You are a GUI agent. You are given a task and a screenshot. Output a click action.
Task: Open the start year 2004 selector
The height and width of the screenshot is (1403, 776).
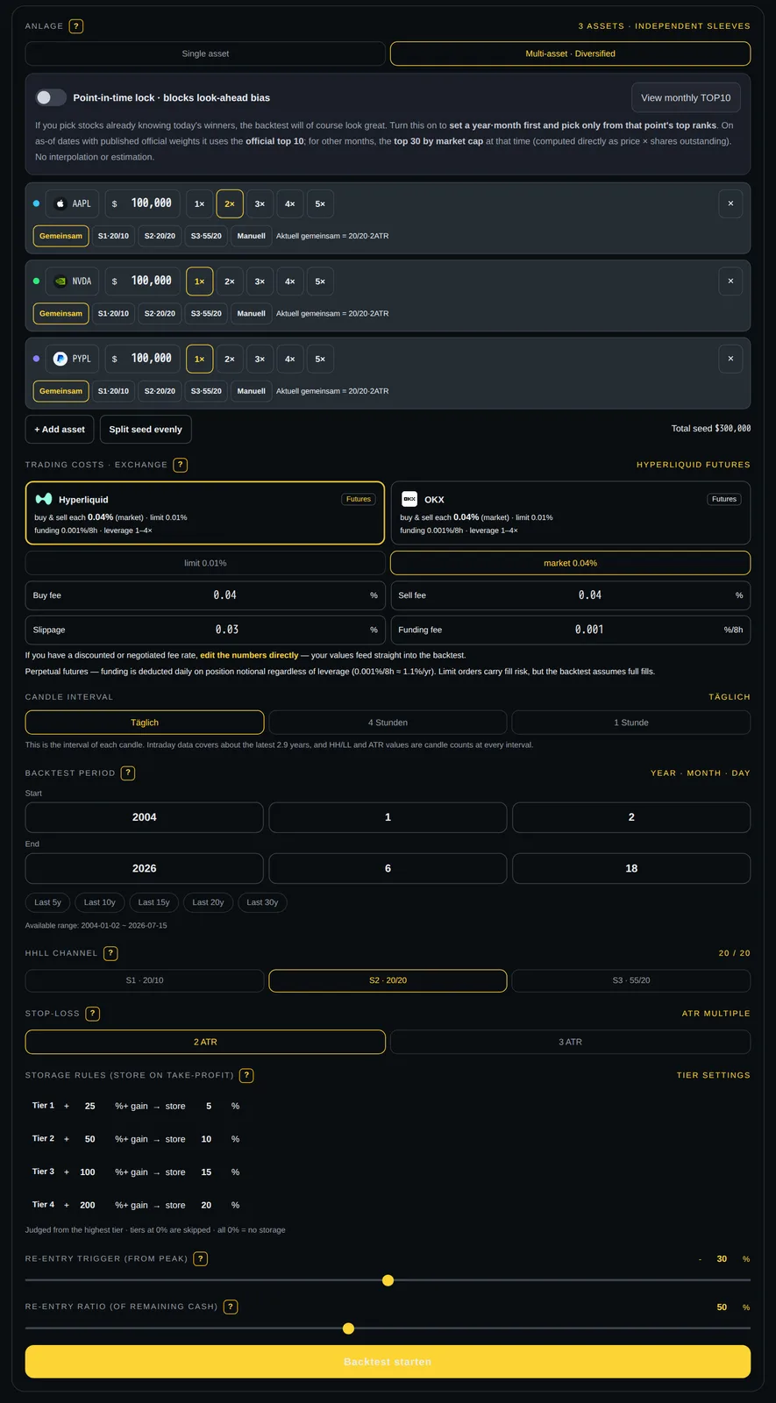tap(145, 817)
